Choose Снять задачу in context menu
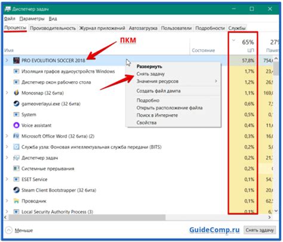 150,74
